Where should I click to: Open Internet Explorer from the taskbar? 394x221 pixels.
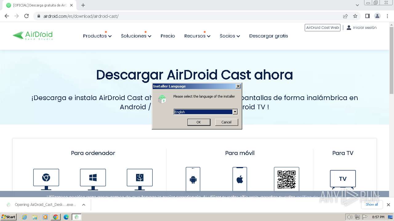point(25,217)
